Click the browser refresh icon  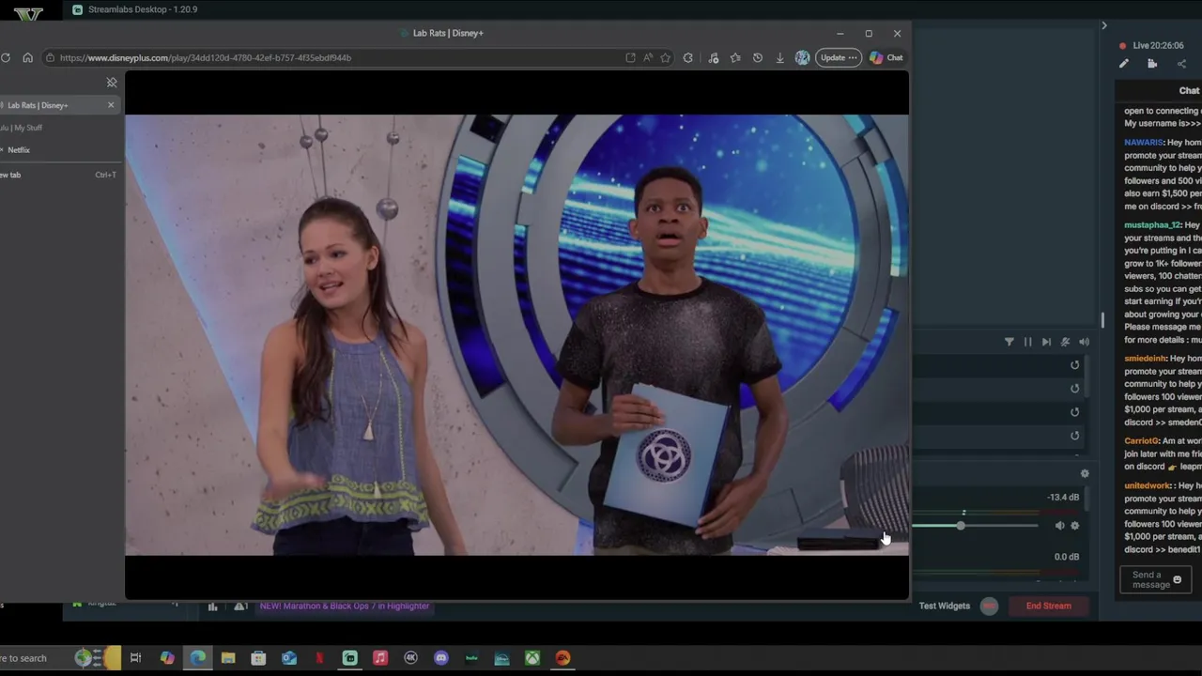tap(6, 58)
